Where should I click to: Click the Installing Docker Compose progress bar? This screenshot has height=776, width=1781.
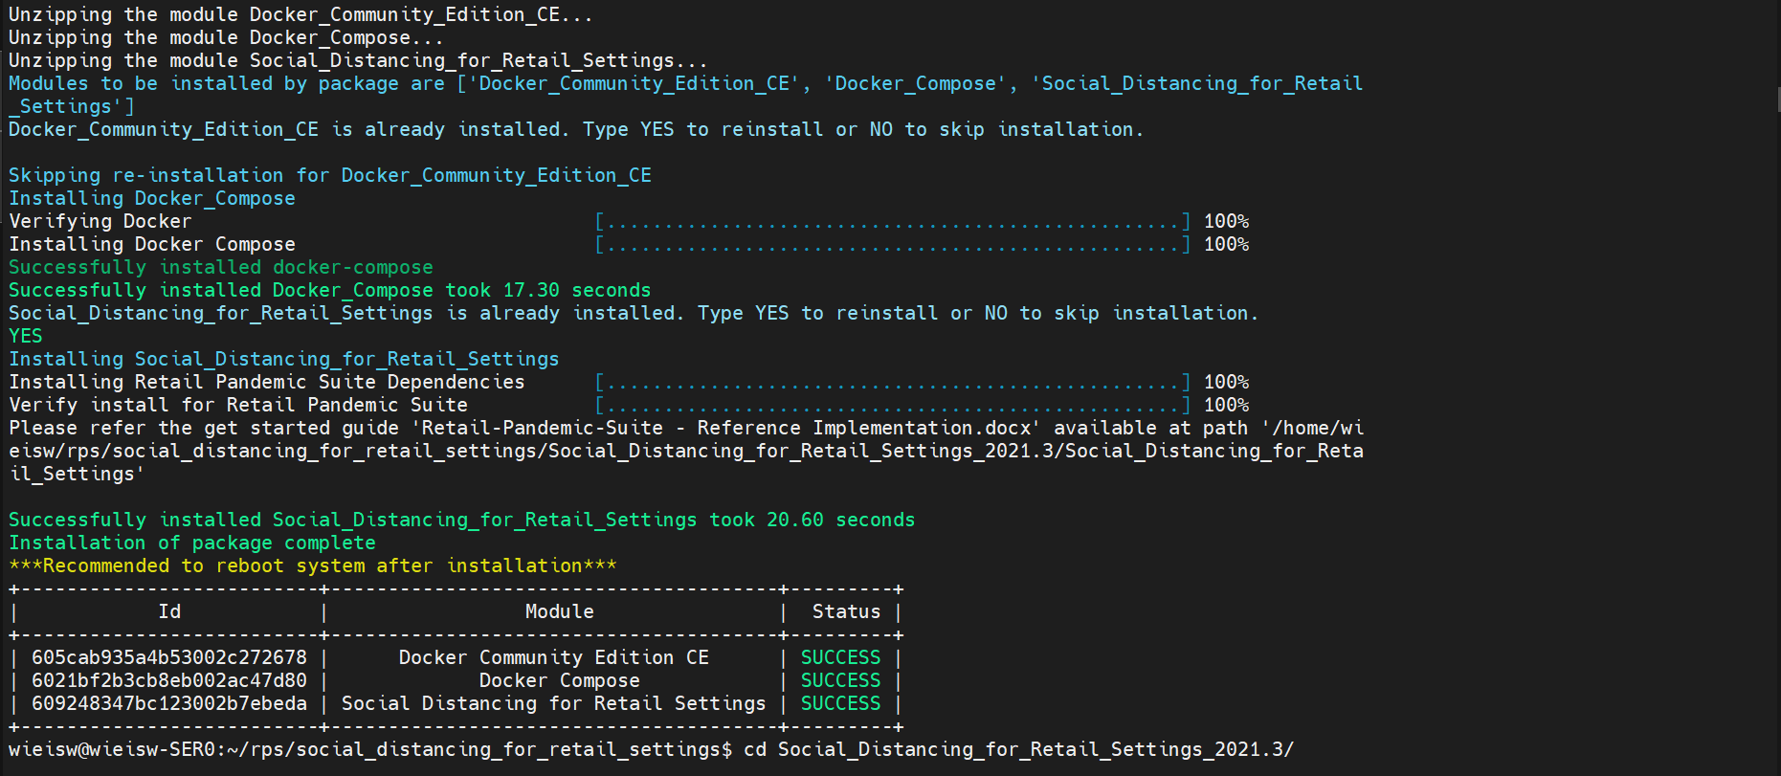(x=892, y=245)
